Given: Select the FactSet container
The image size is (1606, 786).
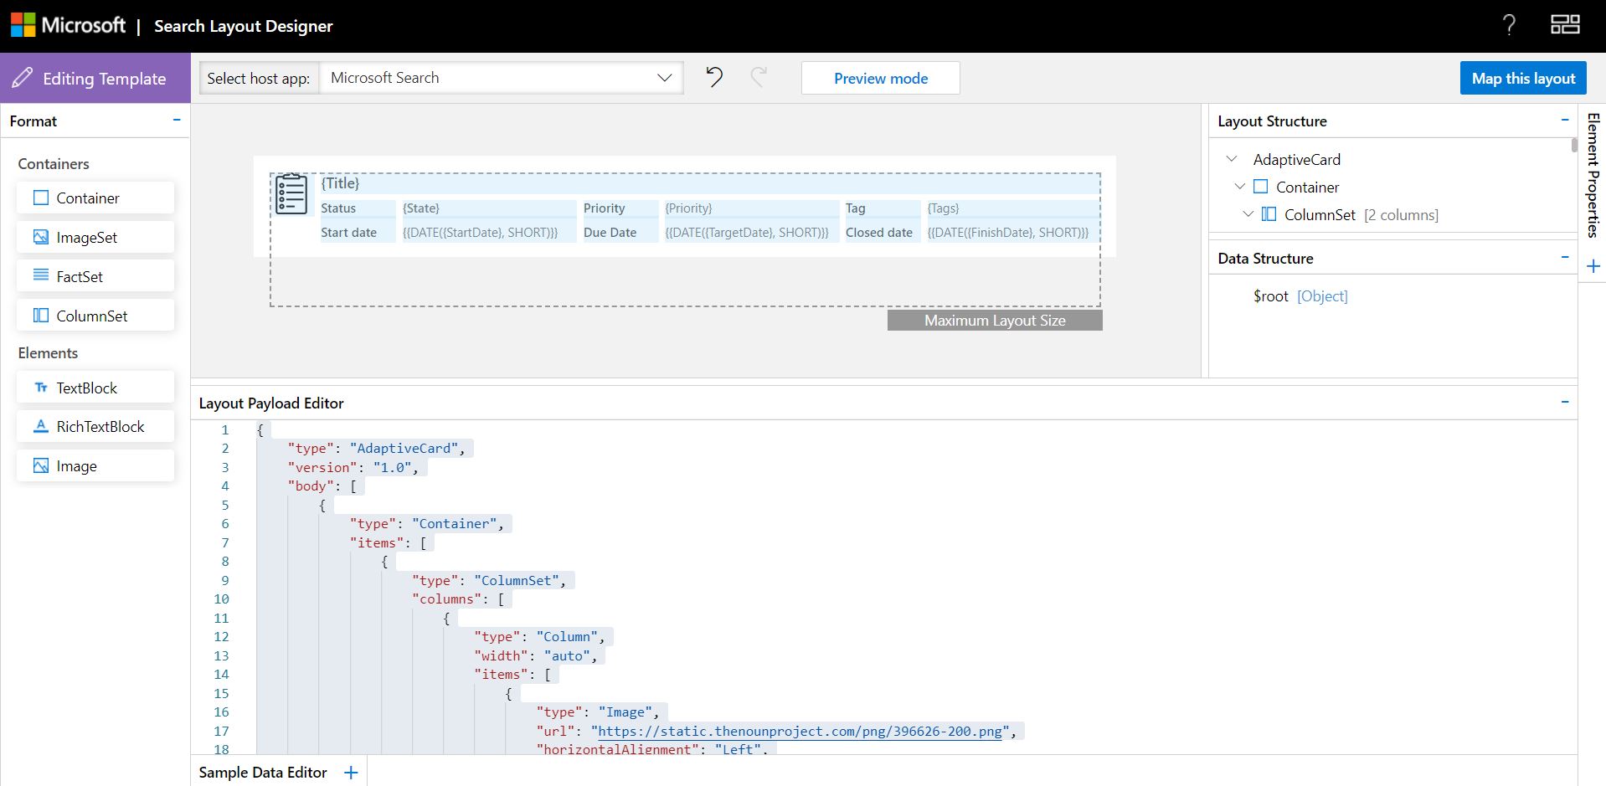Looking at the screenshot, I should (95, 276).
